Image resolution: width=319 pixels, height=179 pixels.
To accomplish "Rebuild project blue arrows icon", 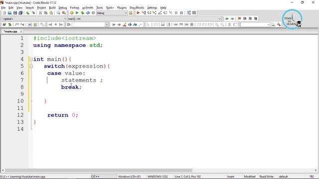I will [x=88, y=13].
